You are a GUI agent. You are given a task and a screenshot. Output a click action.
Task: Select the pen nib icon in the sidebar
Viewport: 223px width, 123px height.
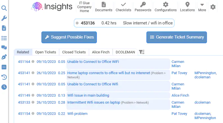[x=4, y=57]
